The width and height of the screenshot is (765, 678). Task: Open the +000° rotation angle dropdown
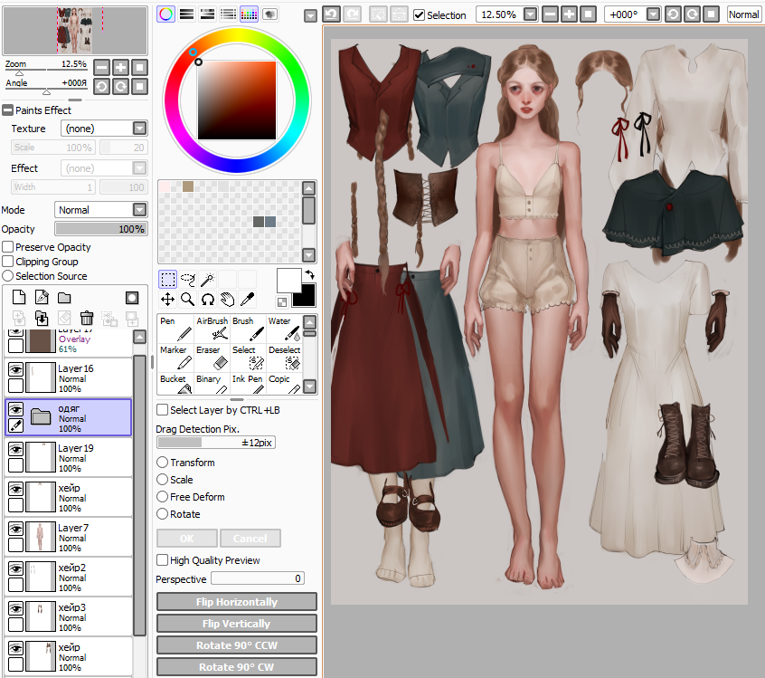[x=653, y=14]
